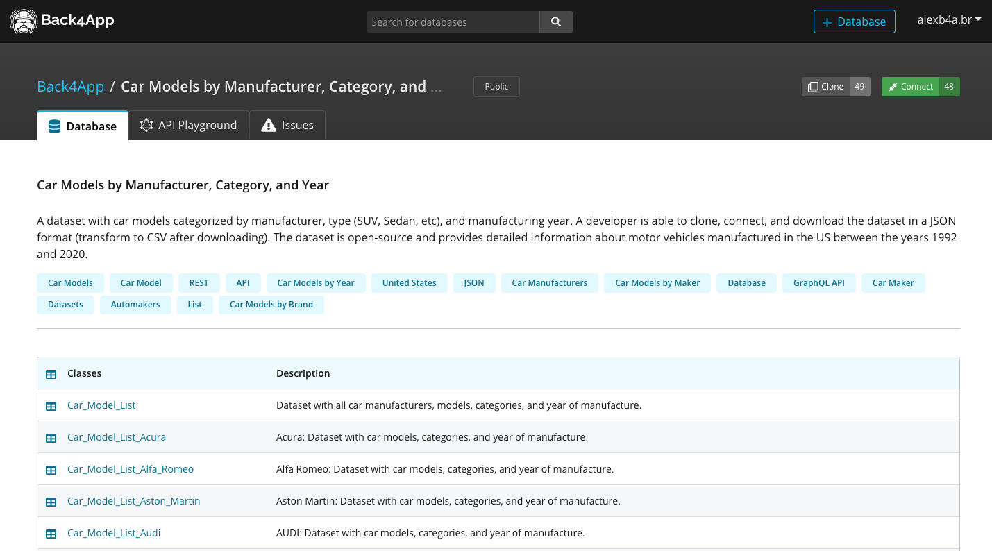The image size is (992, 551).
Task: Click the Database tag chip
Action: 747,283
